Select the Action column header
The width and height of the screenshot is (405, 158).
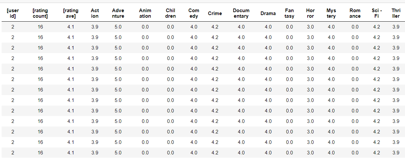pos(95,13)
